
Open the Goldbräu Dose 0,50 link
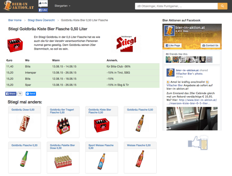pyautogui.click(x=23, y=110)
